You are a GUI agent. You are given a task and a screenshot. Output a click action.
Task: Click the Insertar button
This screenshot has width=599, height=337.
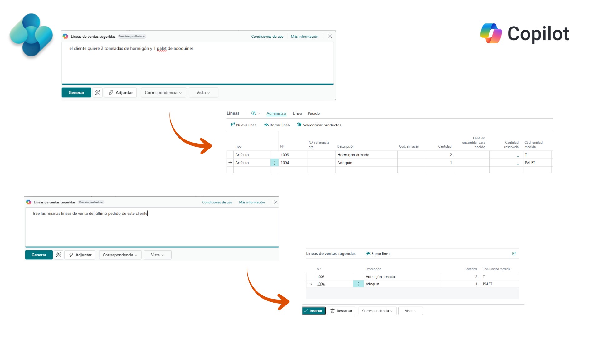point(314,311)
